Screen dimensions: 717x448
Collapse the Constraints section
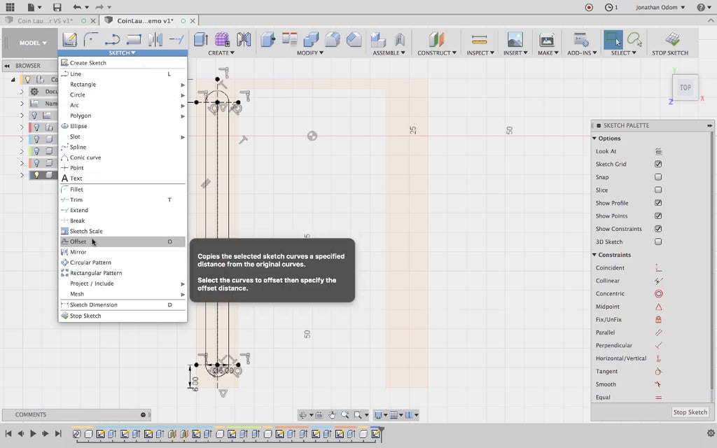(x=594, y=255)
